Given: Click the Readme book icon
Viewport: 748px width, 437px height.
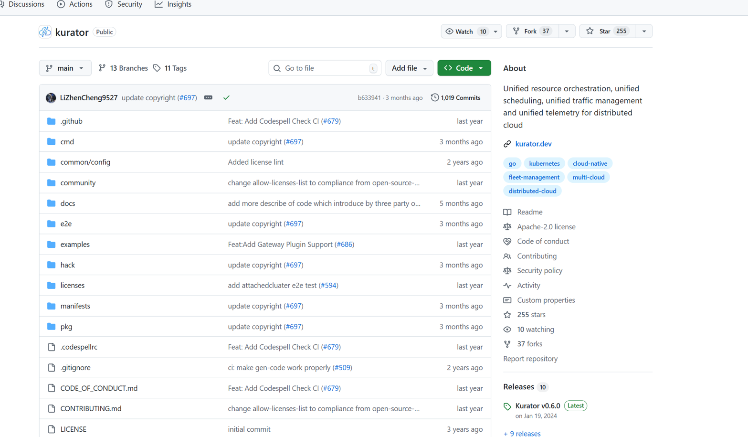Looking at the screenshot, I should coord(507,212).
